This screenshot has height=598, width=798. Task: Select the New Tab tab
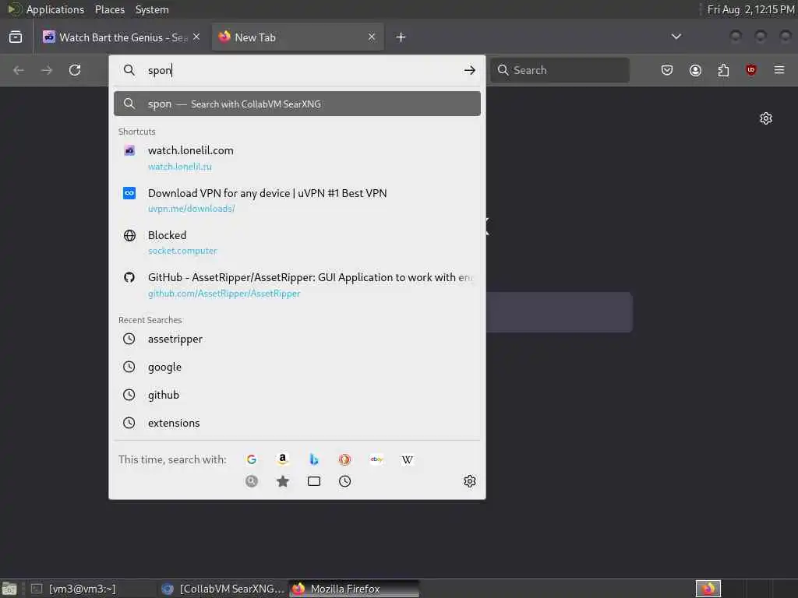coord(298,37)
